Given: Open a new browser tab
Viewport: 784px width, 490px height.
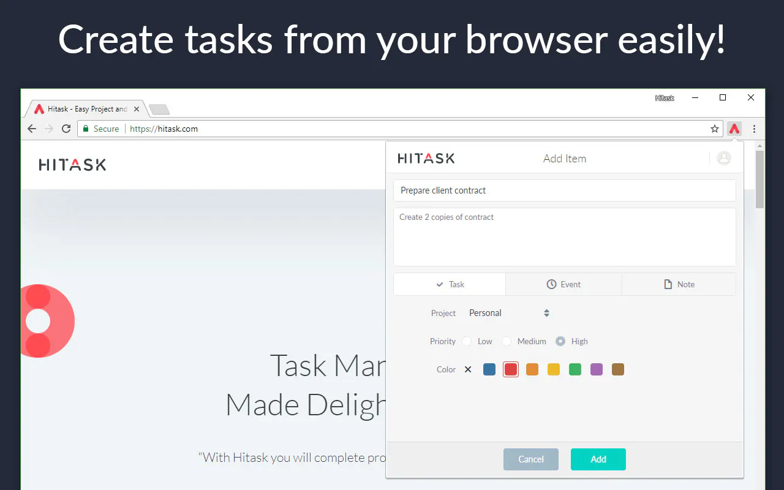Looking at the screenshot, I should coord(159,110).
